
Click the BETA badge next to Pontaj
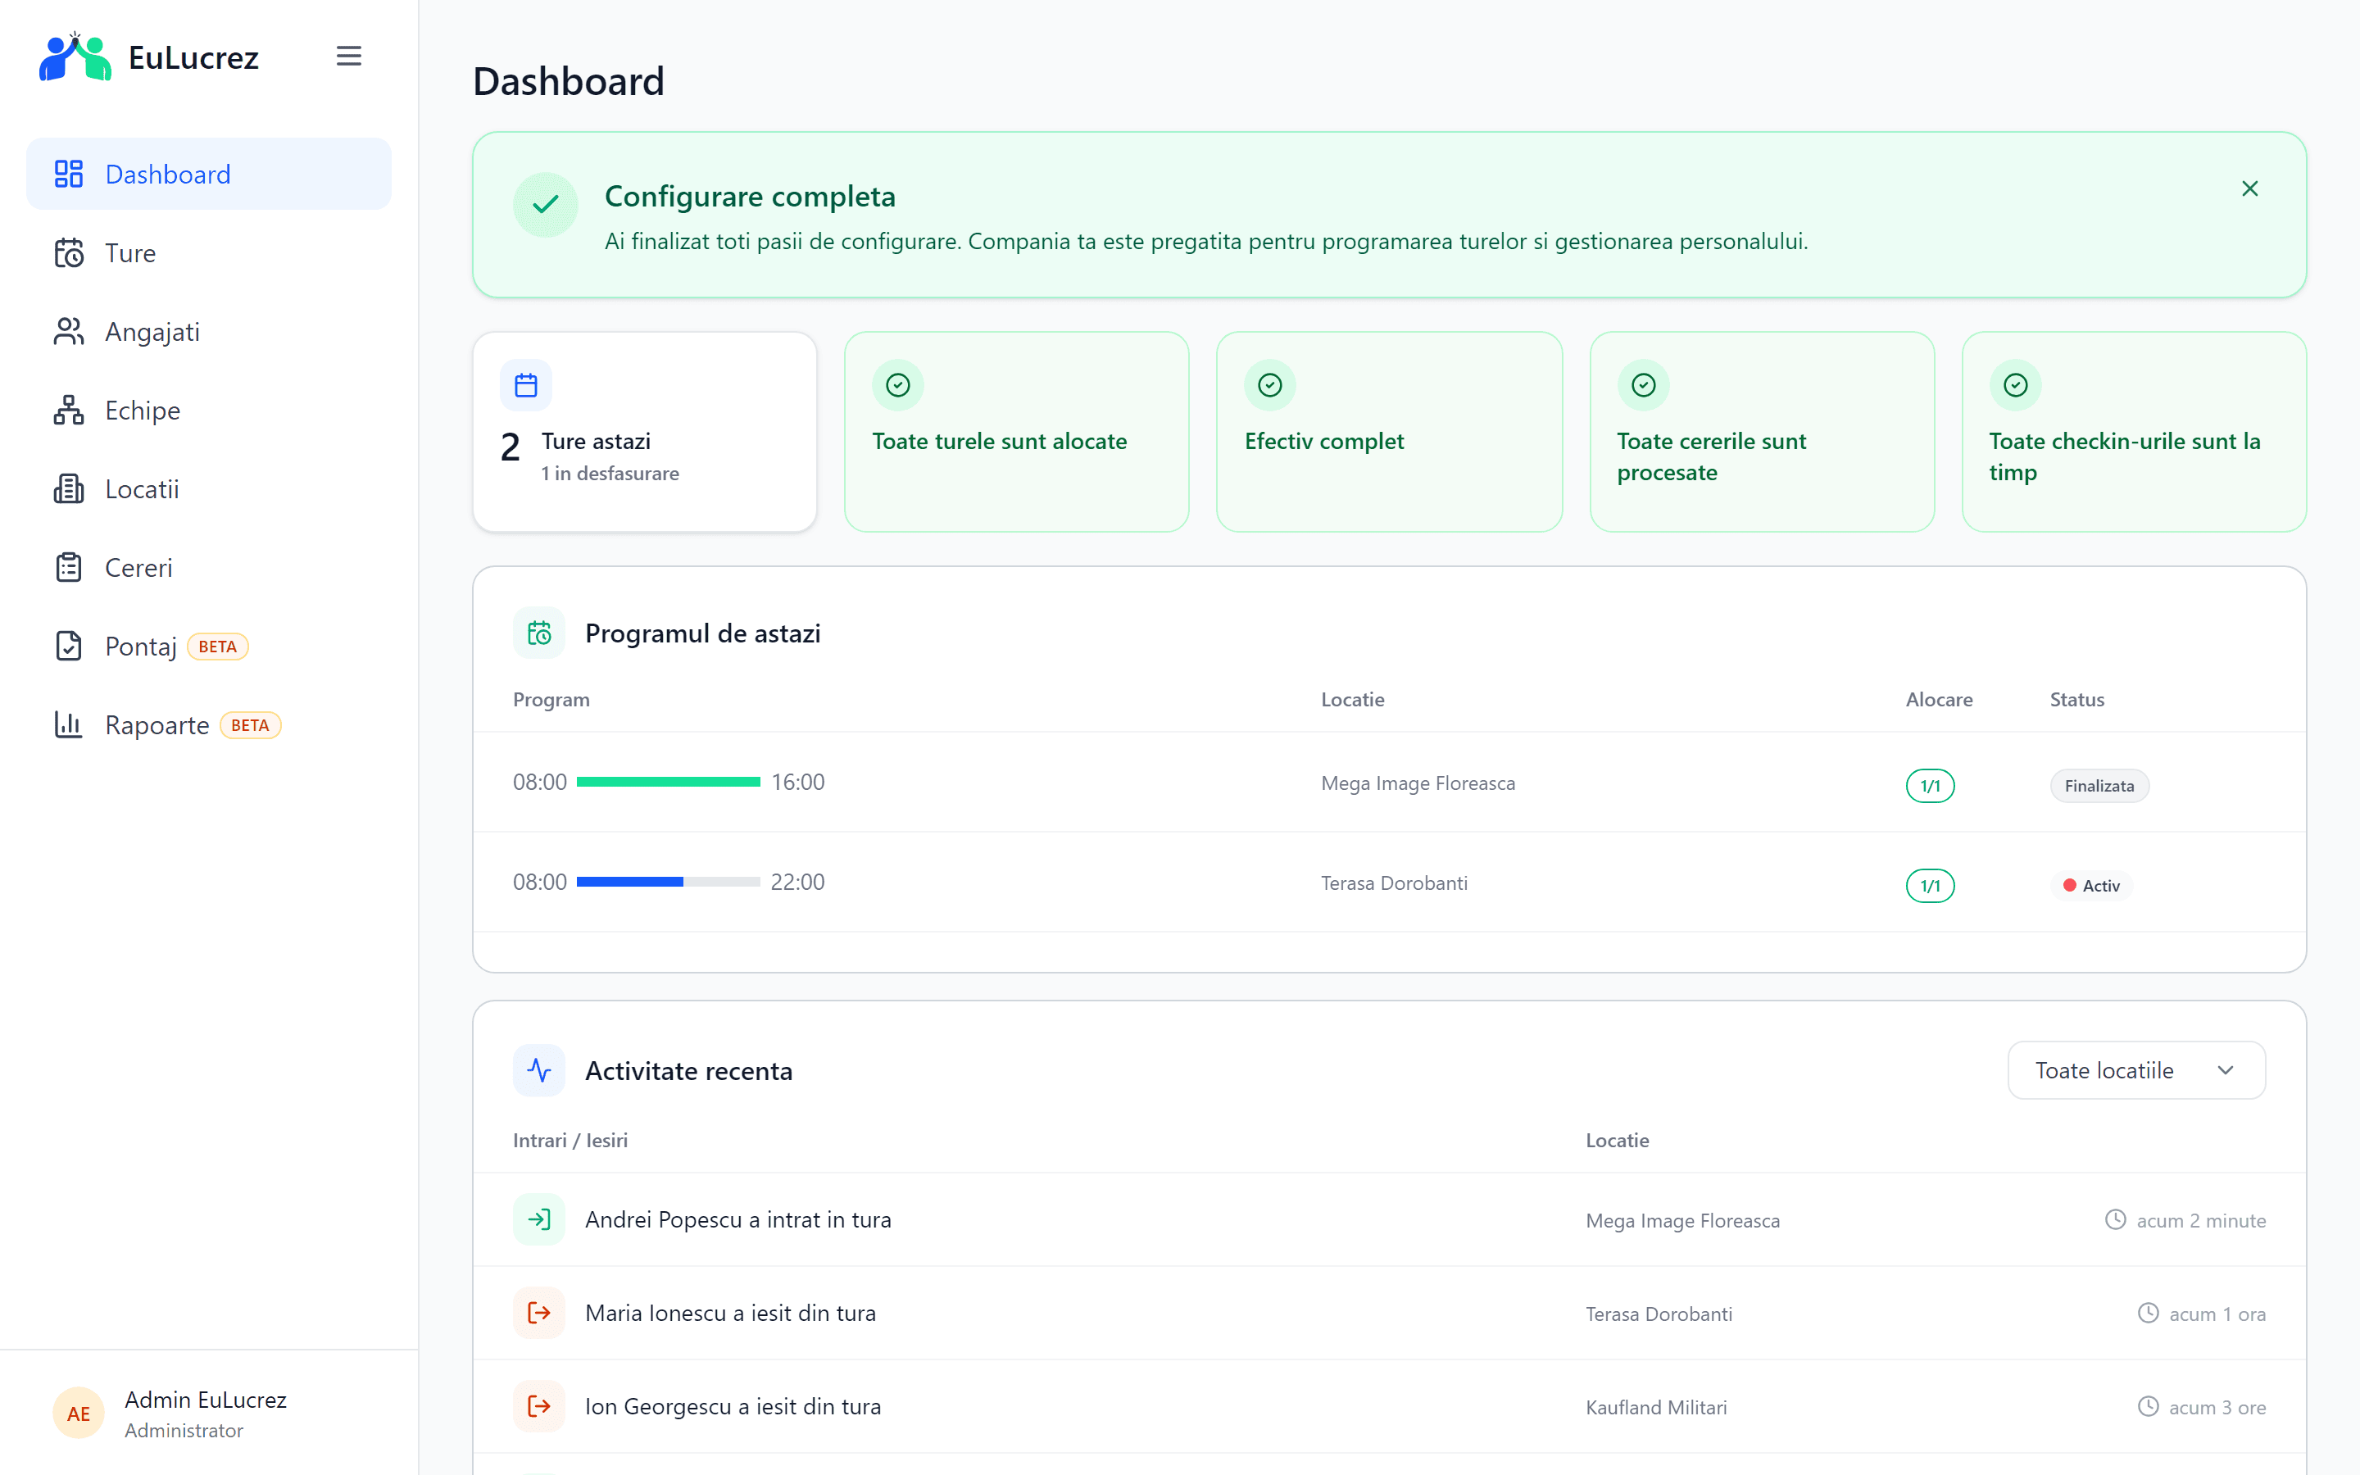(217, 647)
